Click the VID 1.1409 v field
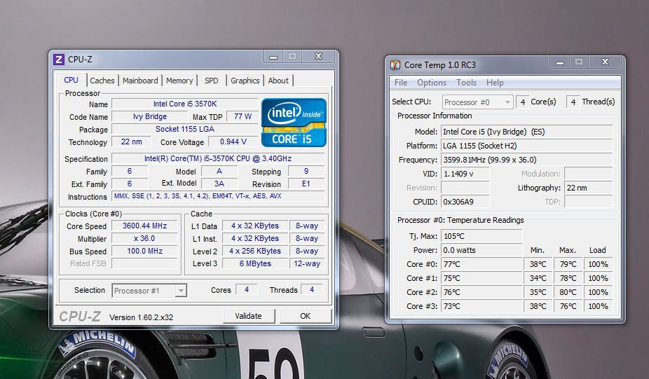Viewport: 649px width, 379px height. pyautogui.click(x=465, y=174)
